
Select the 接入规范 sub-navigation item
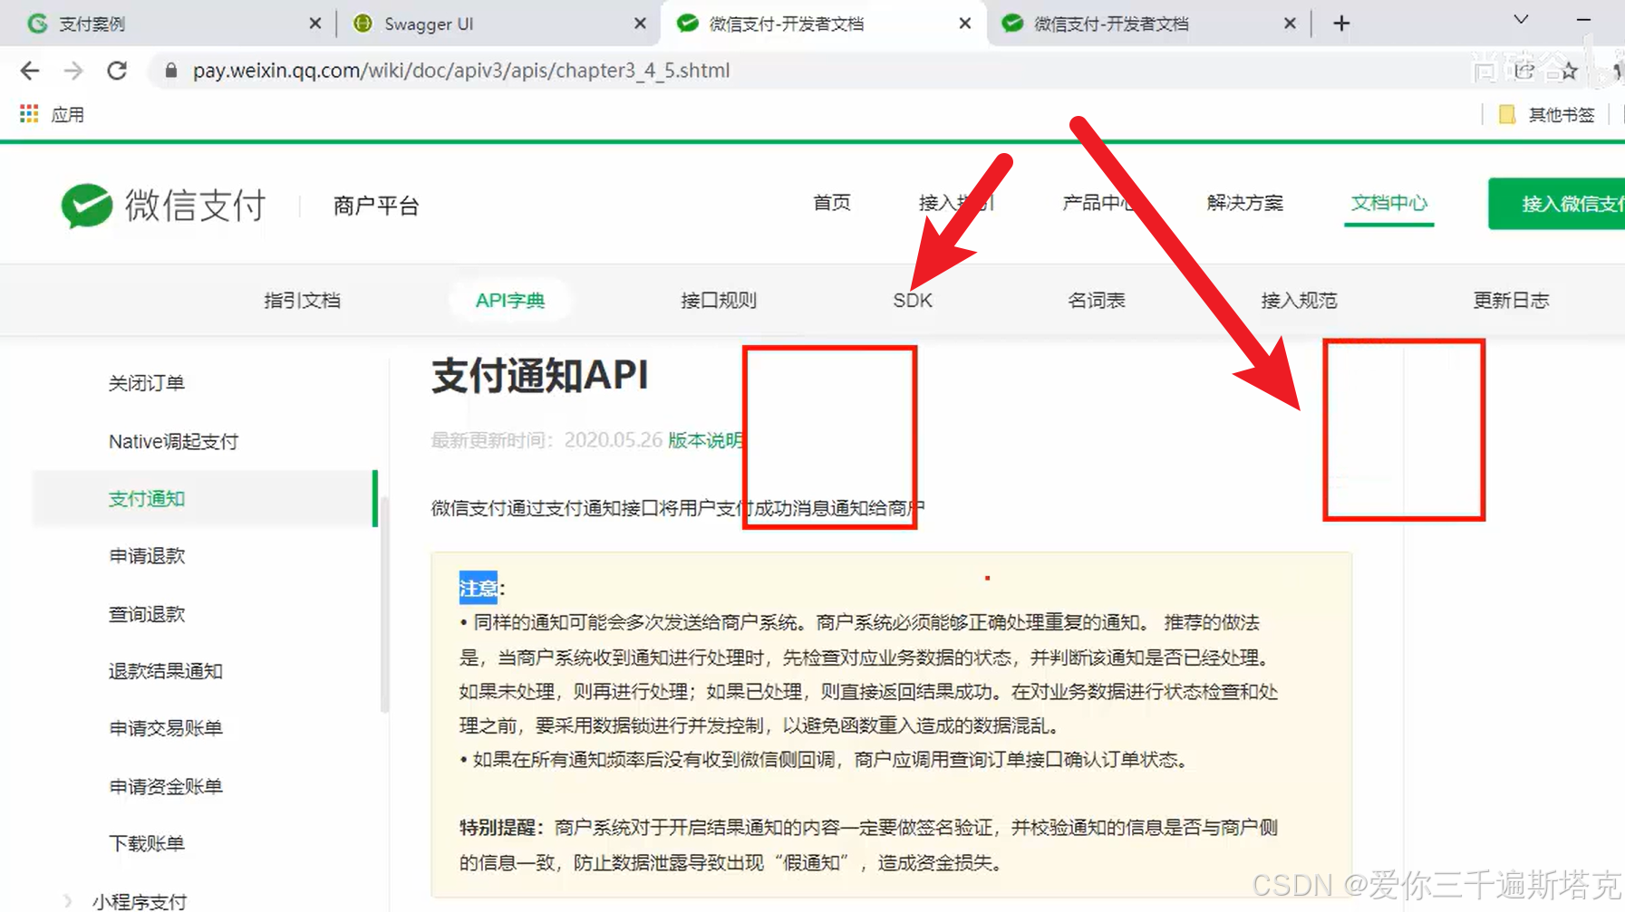(x=1299, y=301)
